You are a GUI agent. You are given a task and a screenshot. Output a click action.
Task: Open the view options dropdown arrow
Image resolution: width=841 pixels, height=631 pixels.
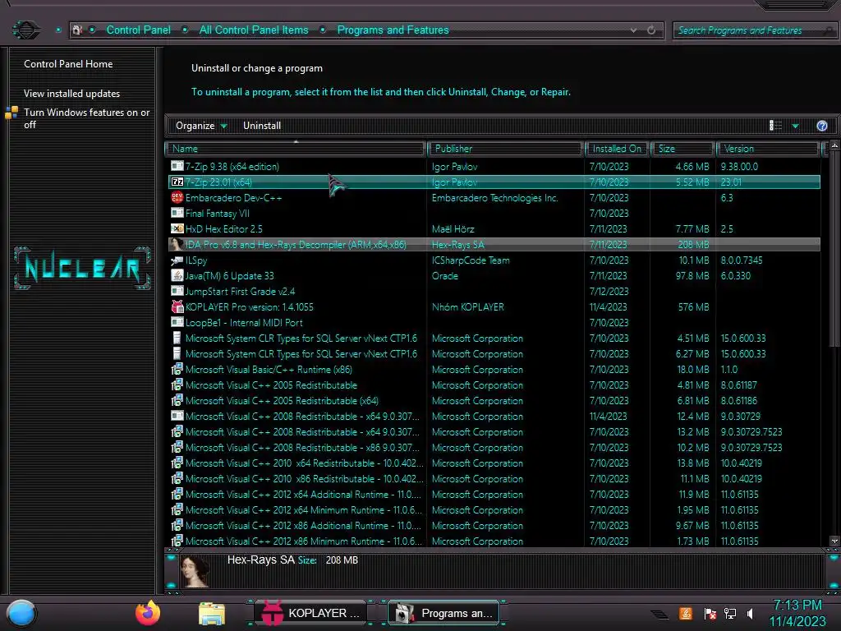tap(795, 126)
